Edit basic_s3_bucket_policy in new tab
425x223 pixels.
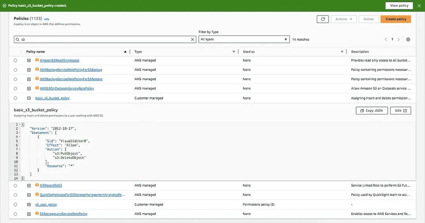pyautogui.click(x=401, y=111)
